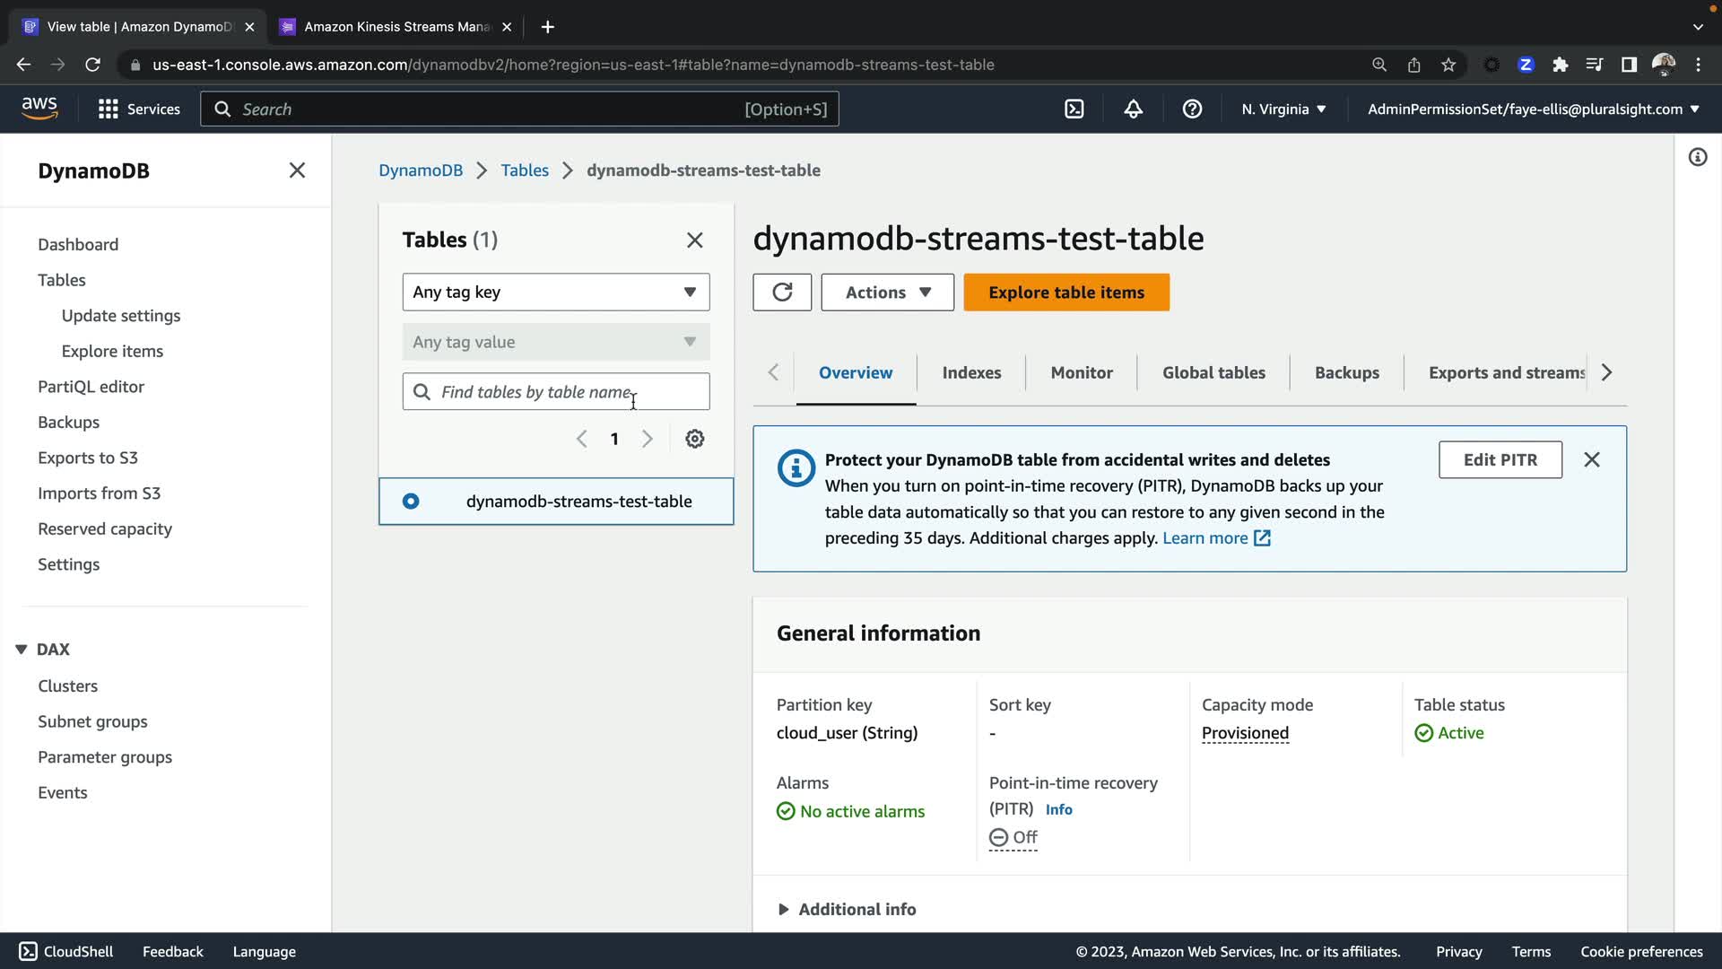Click Explore table items button
The width and height of the screenshot is (1722, 969).
1065,292
